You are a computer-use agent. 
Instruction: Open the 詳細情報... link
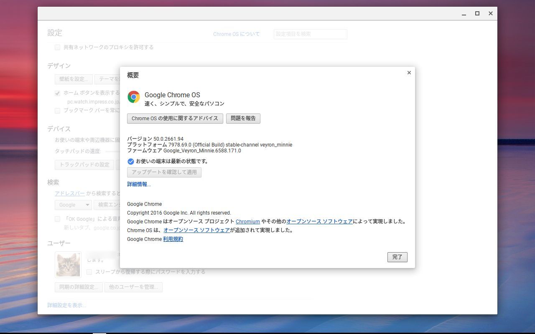pos(139,184)
